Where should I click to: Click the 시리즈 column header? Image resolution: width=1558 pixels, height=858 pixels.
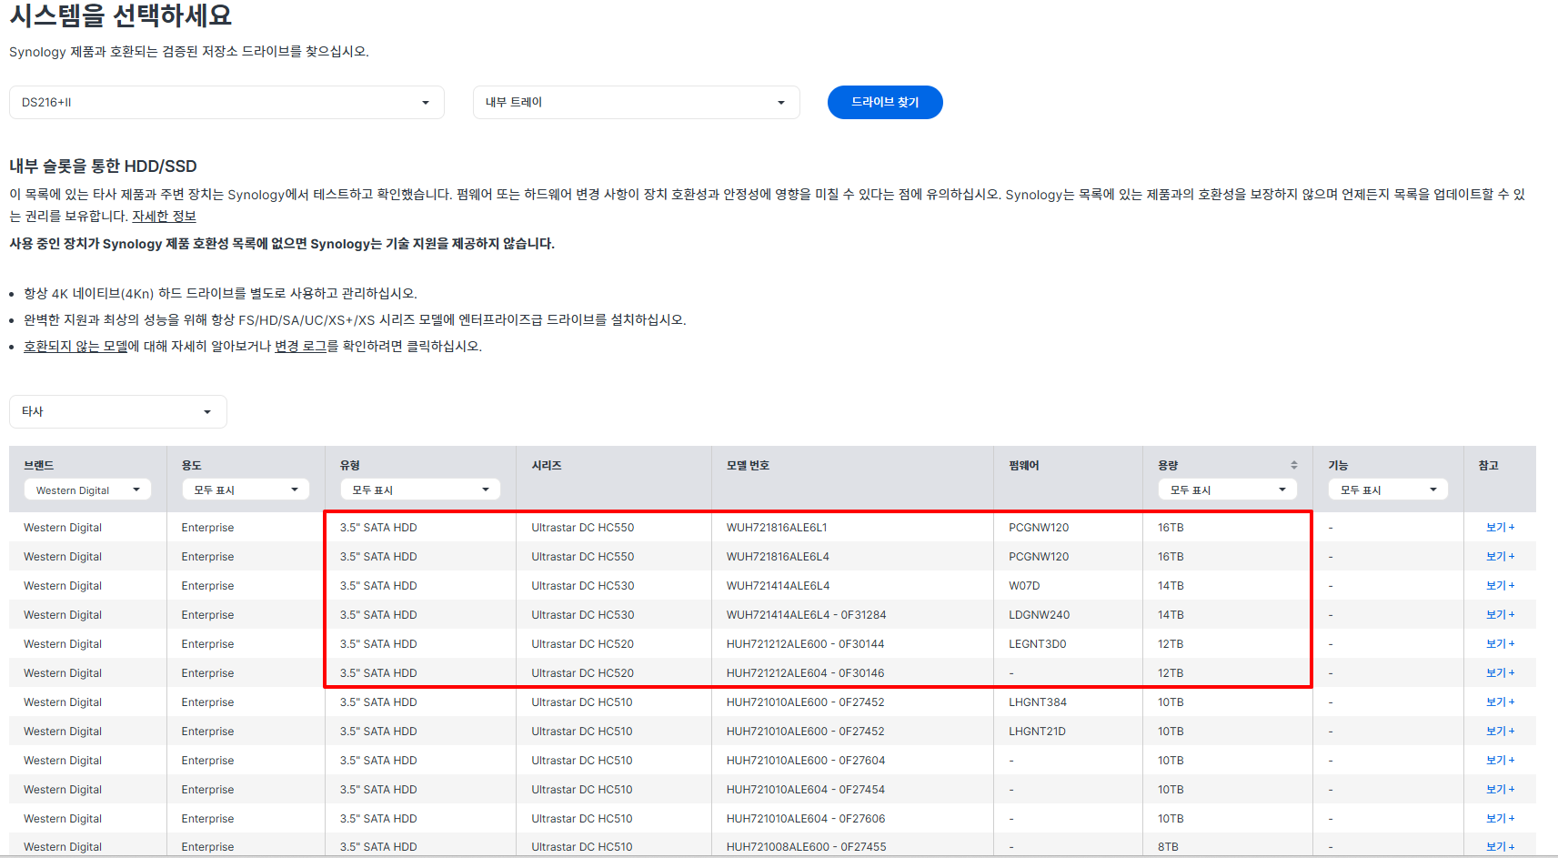547,465
